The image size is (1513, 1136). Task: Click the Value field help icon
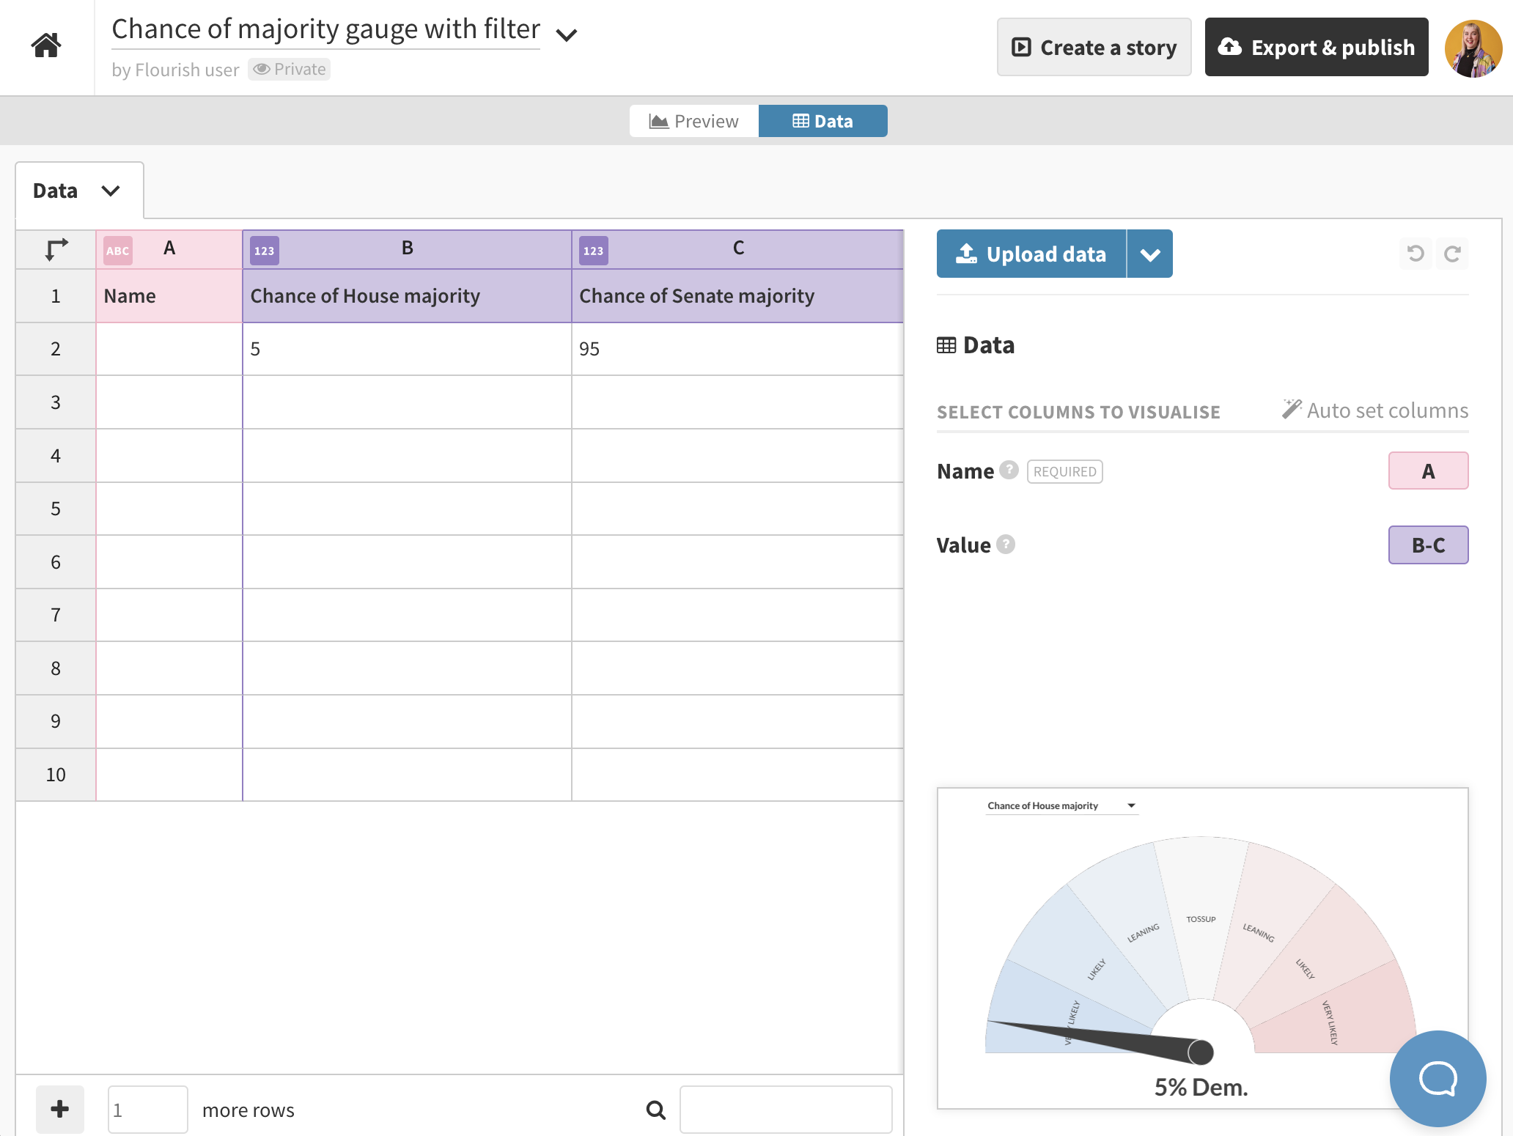click(1006, 545)
